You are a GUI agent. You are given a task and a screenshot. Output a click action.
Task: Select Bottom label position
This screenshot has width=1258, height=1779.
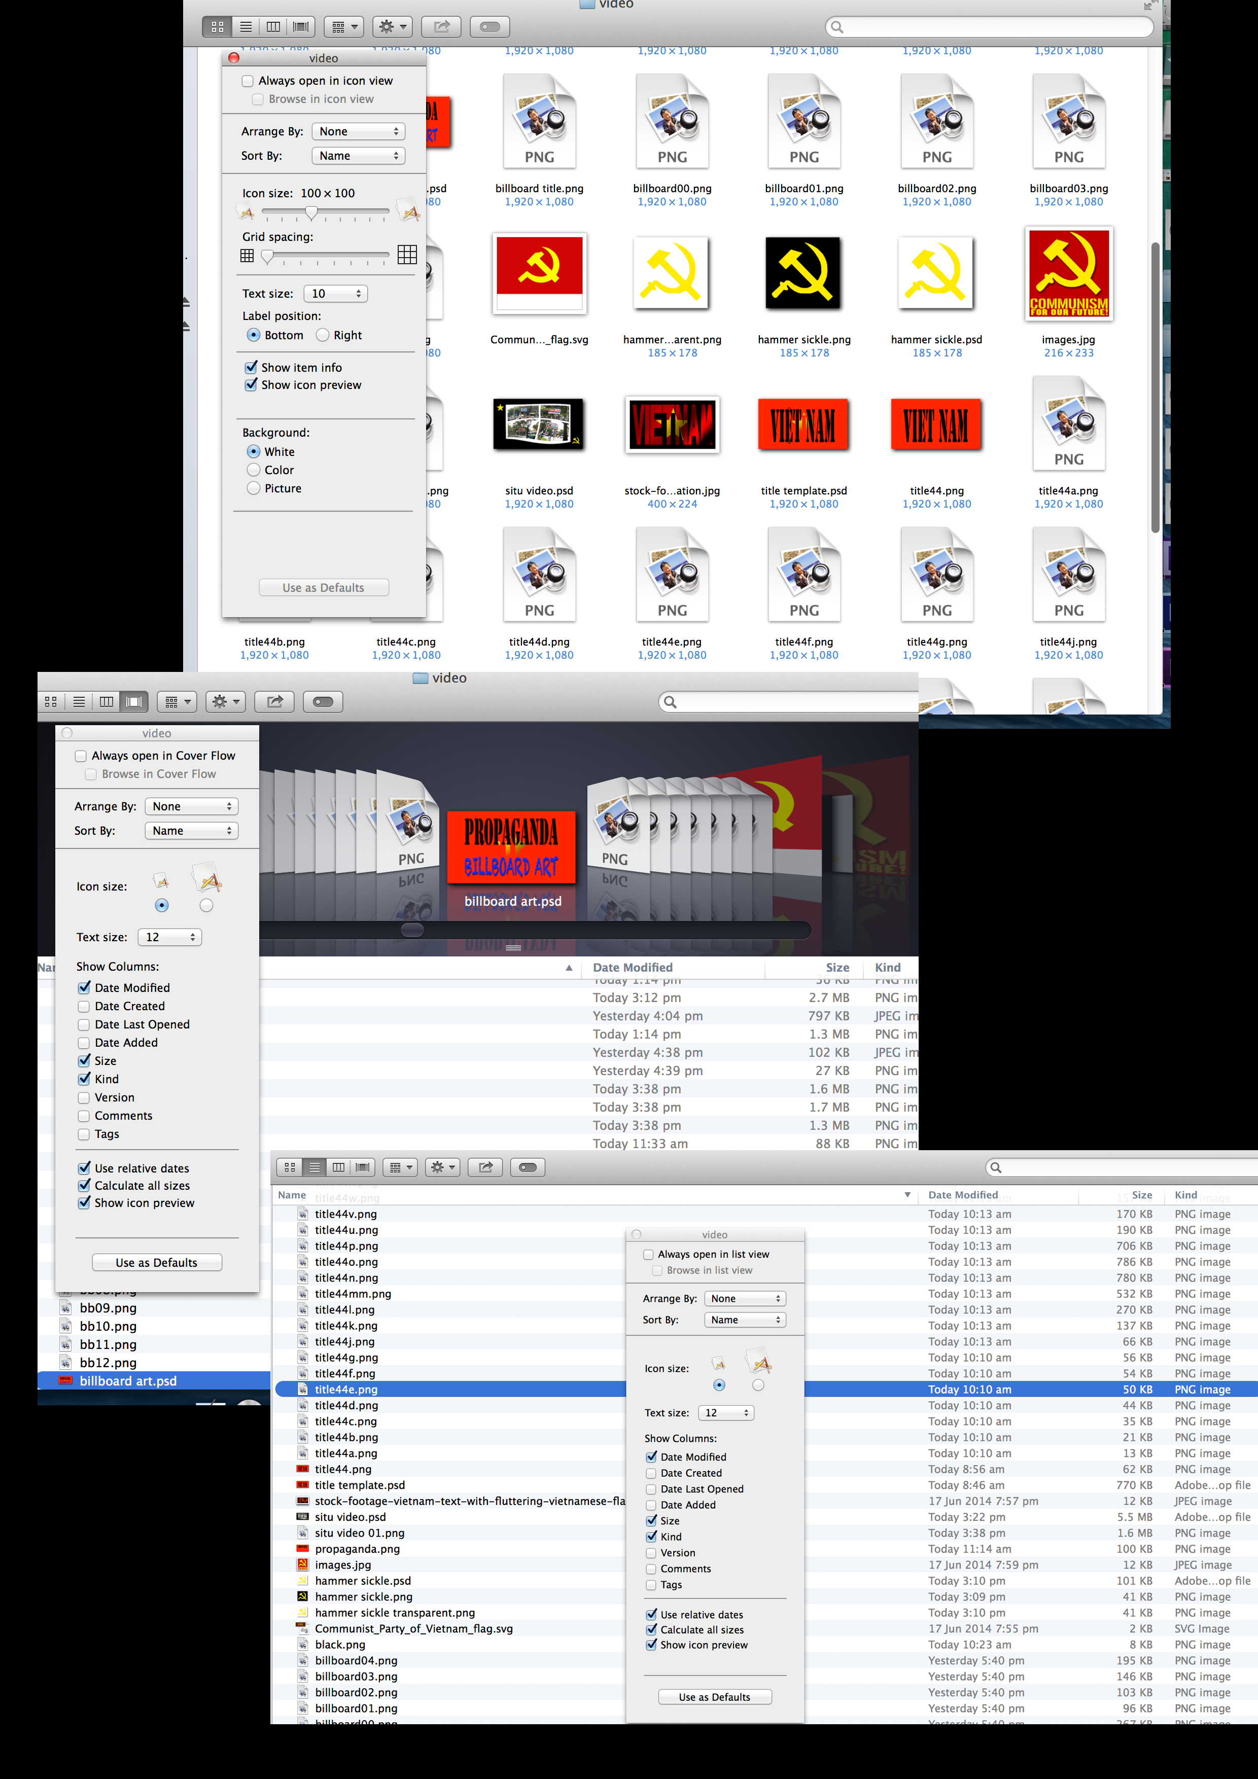click(254, 336)
